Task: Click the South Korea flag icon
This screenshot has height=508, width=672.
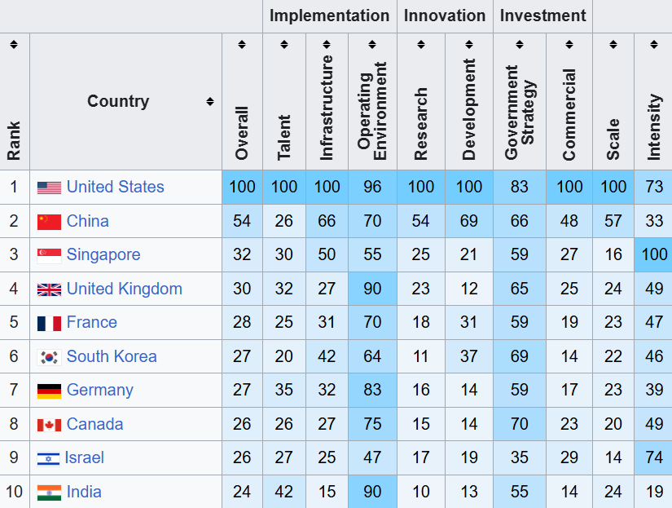Action: [x=49, y=357]
